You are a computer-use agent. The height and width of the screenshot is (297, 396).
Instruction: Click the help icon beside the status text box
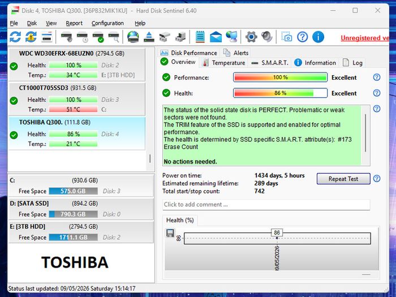coord(377,109)
